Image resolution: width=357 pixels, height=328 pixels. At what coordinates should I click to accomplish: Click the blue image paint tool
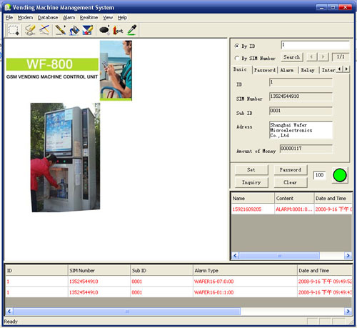(88, 30)
